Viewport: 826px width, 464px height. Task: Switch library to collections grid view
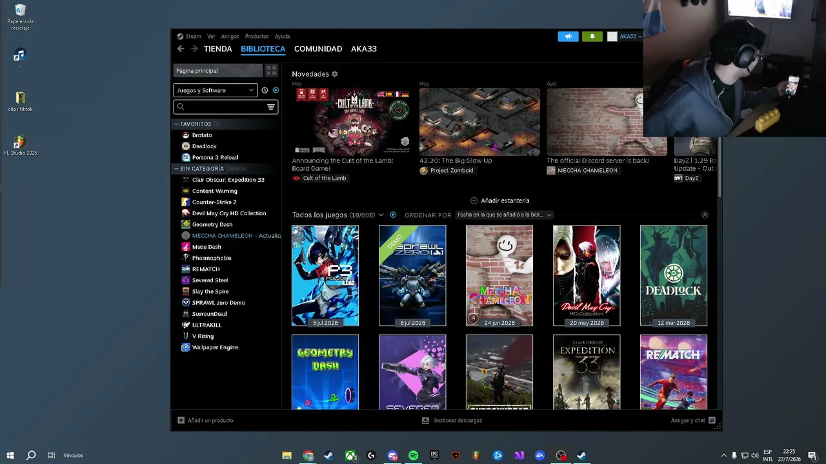coord(271,70)
